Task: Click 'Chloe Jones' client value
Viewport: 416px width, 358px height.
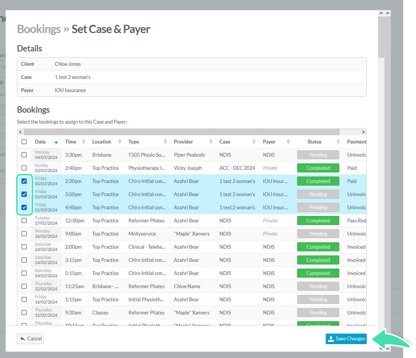Action: click(68, 64)
